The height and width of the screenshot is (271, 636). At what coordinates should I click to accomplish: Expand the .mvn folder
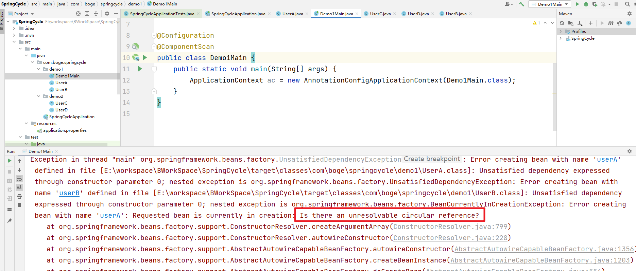pos(14,35)
